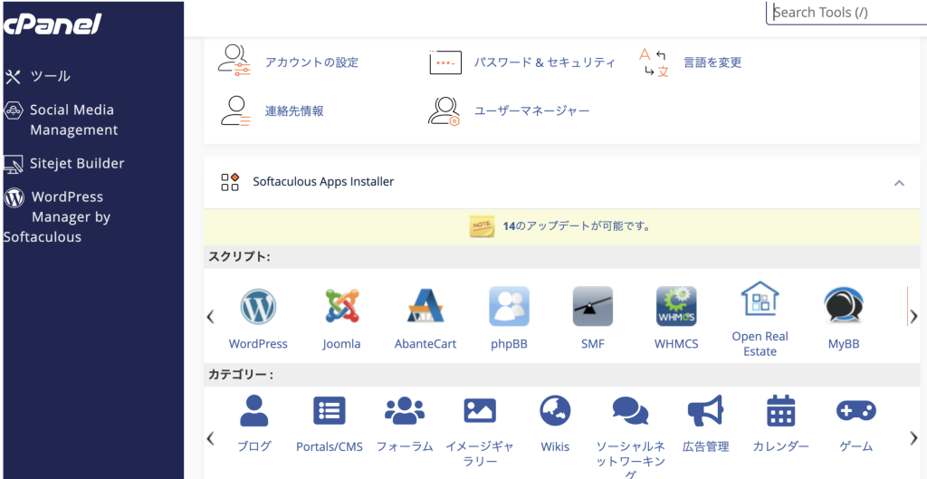Click the ブログ category icon
This screenshot has height=479, width=927.
pyautogui.click(x=254, y=412)
